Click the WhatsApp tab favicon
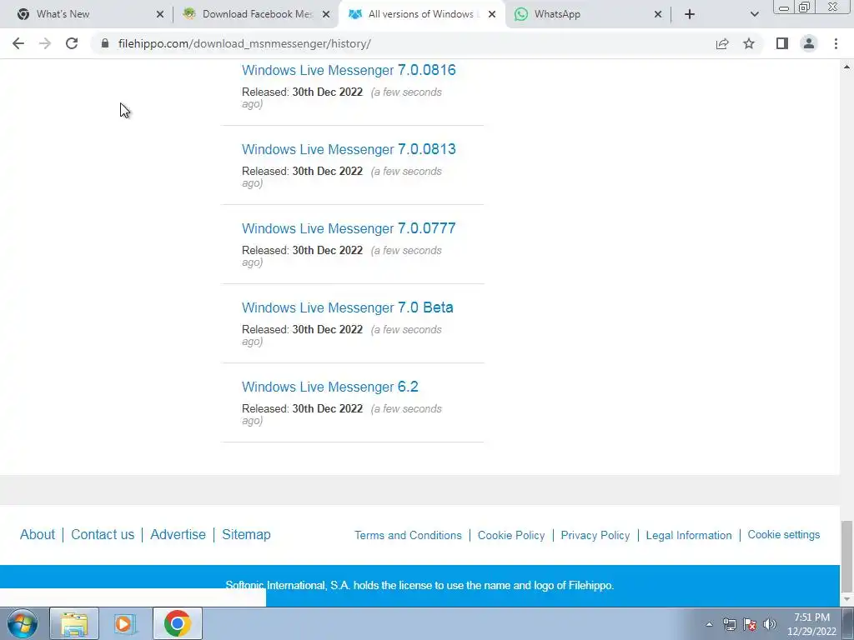Image resolution: width=854 pixels, height=640 pixels. click(521, 14)
